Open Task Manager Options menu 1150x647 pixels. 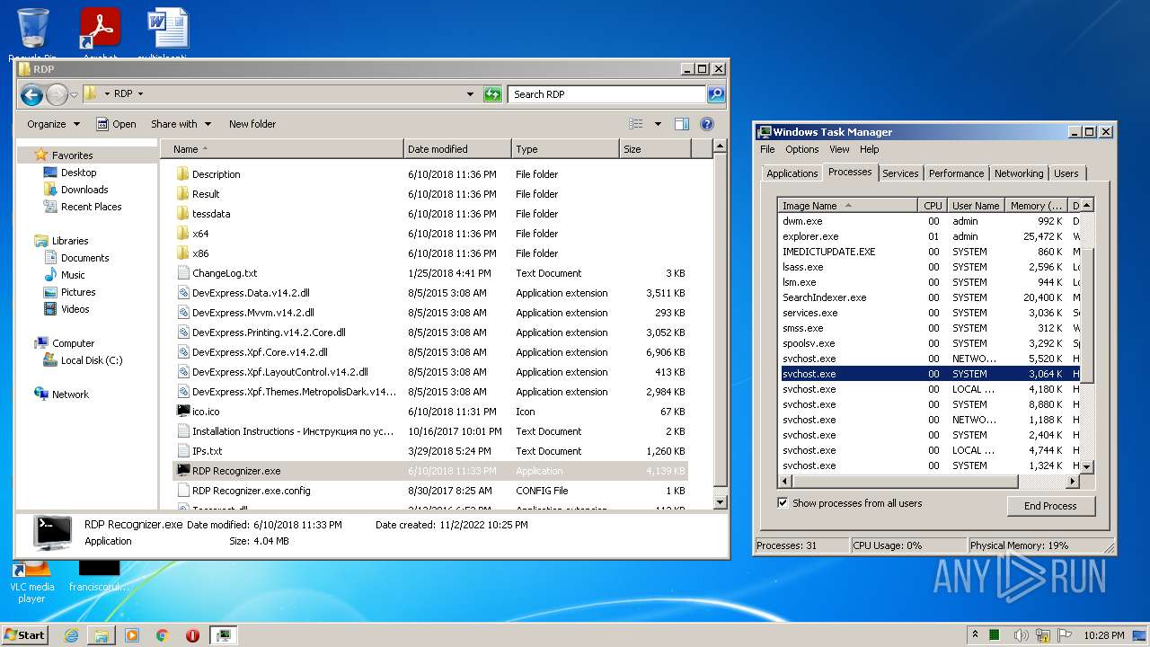[x=802, y=149]
